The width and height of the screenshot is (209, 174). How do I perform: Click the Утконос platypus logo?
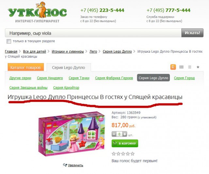click(37, 12)
